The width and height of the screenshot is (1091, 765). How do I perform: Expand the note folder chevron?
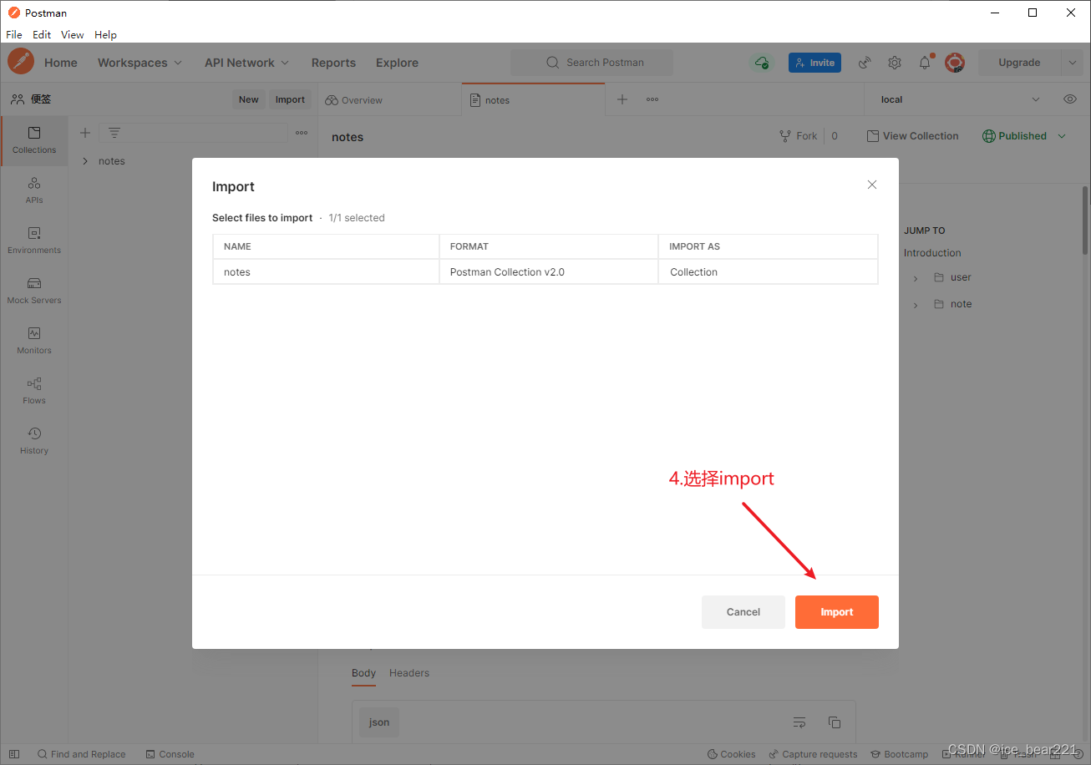click(x=916, y=305)
